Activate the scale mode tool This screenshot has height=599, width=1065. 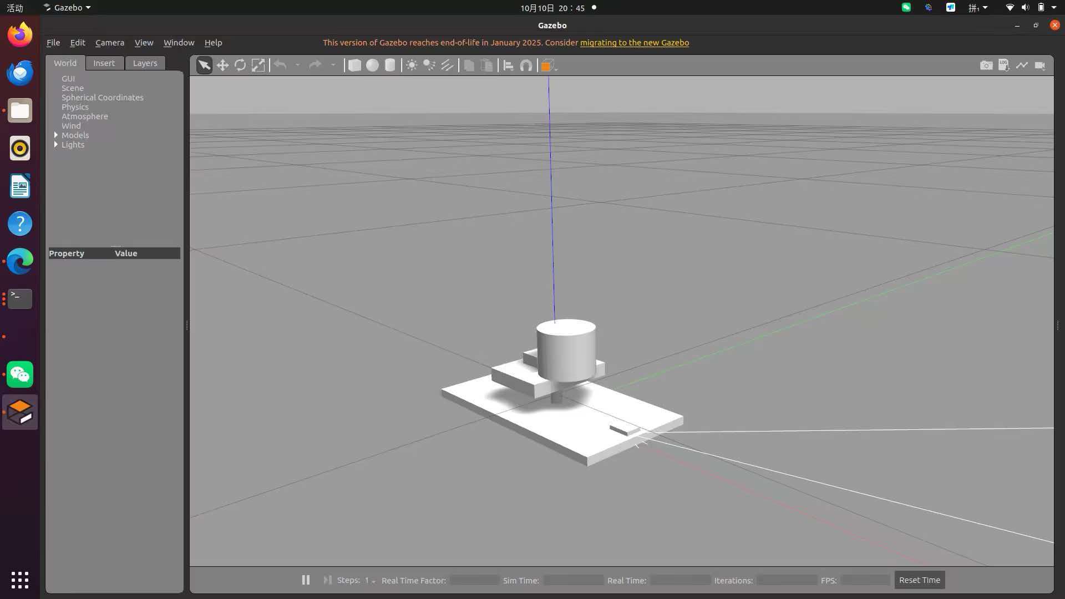tap(258, 65)
